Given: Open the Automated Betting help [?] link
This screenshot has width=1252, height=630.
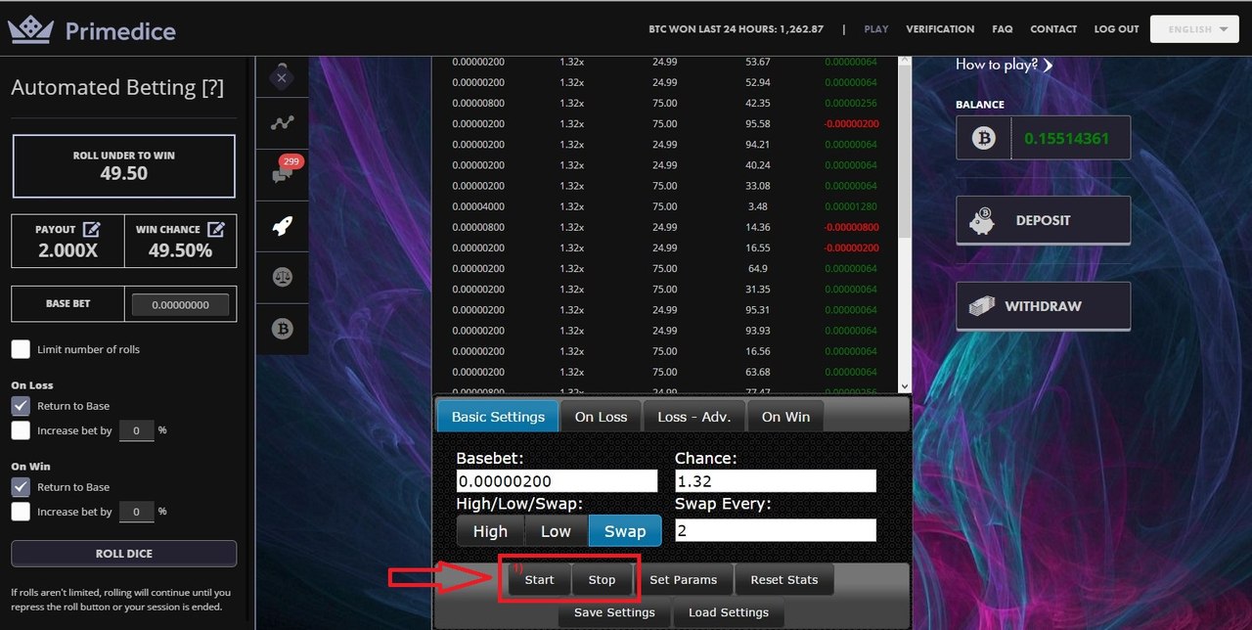Looking at the screenshot, I should (x=212, y=87).
